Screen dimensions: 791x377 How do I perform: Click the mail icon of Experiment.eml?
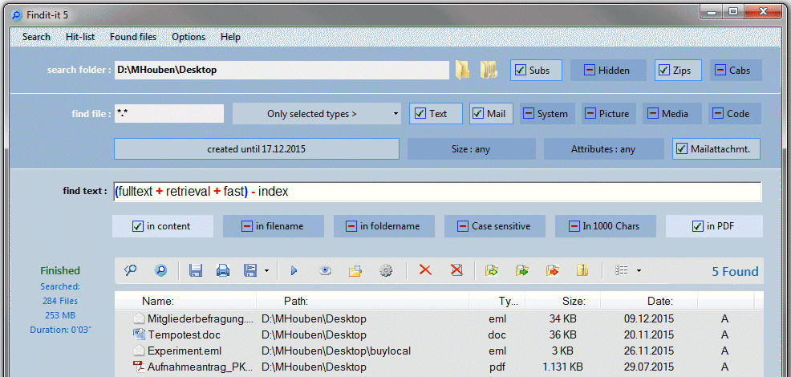pos(139,351)
